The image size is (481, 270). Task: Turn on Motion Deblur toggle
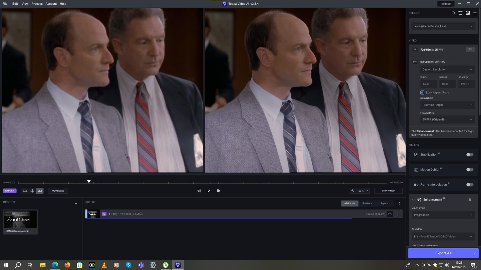[470, 170]
